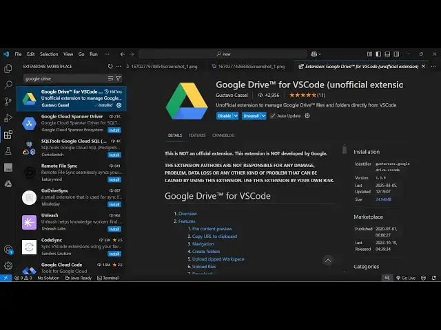Click the extension readme scrollbar thumb

pos(345,149)
